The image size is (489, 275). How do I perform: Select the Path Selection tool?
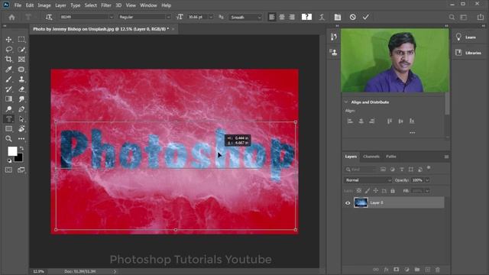[x=21, y=119]
